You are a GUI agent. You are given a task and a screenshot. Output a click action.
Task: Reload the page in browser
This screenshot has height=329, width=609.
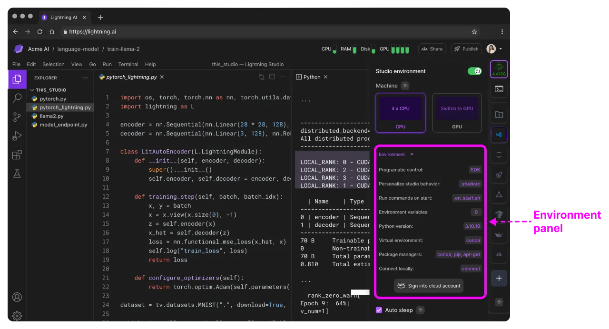point(39,32)
